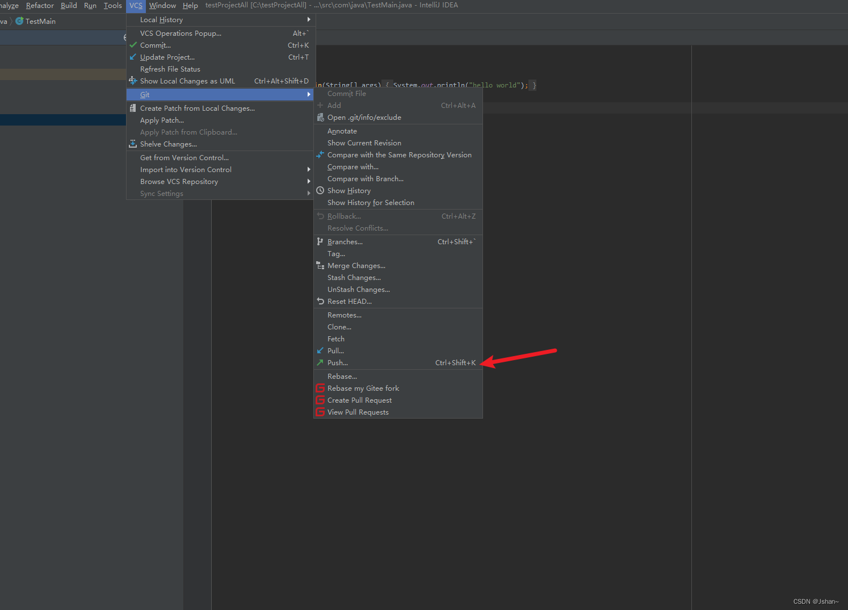Expand the Git submenu arrow
Viewport: 848px width, 610px height.
coord(309,94)
